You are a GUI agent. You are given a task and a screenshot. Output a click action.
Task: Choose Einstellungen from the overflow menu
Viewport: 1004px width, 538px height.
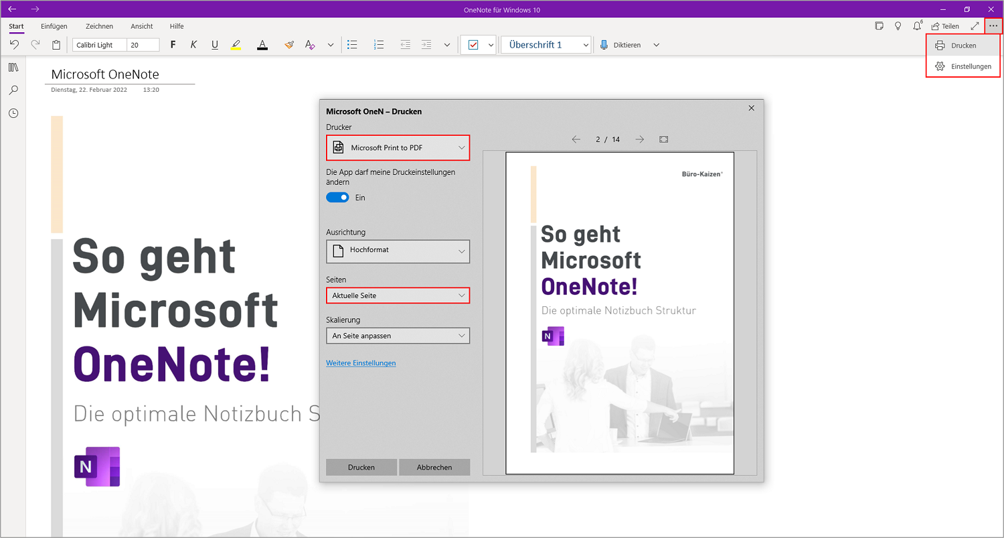964,66
